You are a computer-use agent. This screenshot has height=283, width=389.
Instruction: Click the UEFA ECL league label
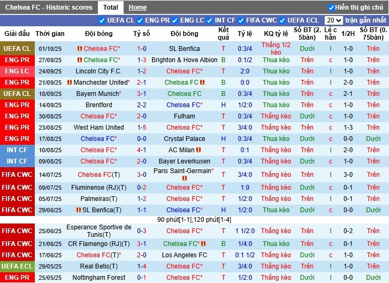(17, 266)
